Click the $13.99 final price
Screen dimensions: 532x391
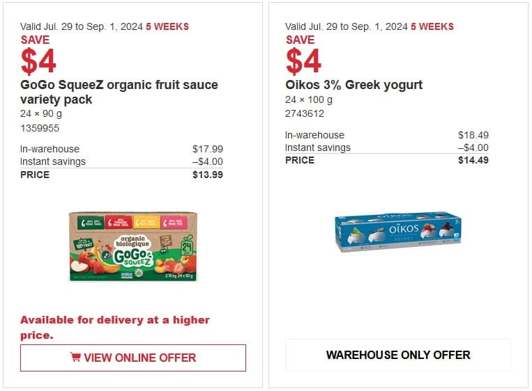click(x=208, y=175)
